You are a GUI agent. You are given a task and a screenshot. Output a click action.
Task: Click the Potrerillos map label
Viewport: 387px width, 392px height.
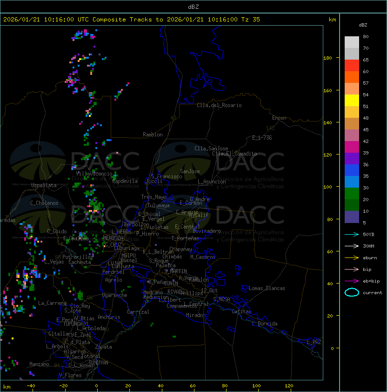[x=78, y=257]
